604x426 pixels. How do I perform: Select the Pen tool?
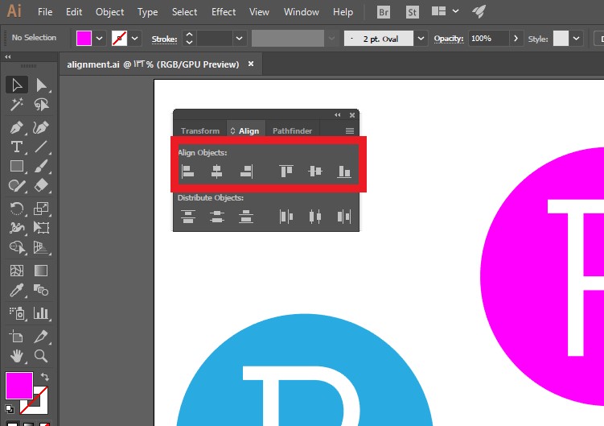click(17, 127)
